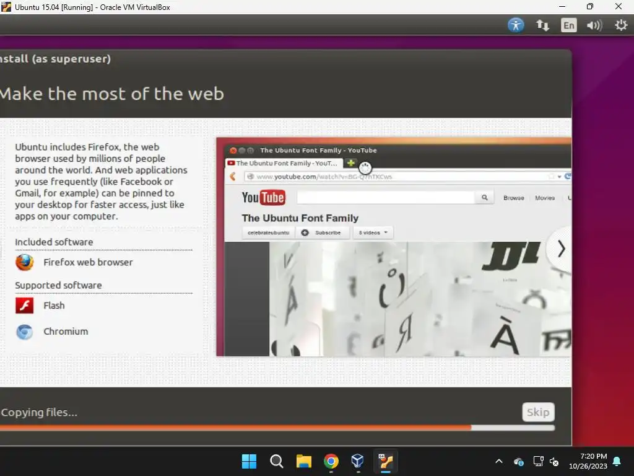This screenshot has width=634, height=476.
Task: Click the Browse link in the slide
Action: pyautogui.click(x=513, y=198)
